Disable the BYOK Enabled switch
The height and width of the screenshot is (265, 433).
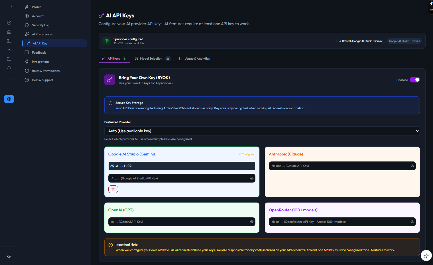click(x=415, y=80)
